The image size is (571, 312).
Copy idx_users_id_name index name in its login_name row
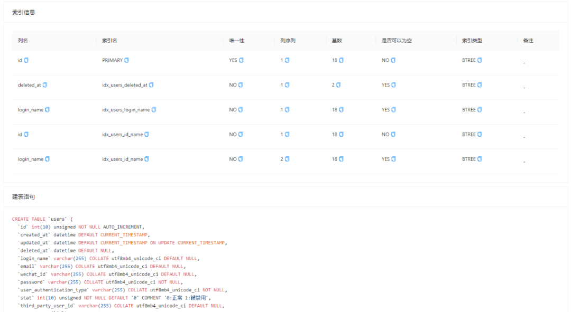[147, 159]
